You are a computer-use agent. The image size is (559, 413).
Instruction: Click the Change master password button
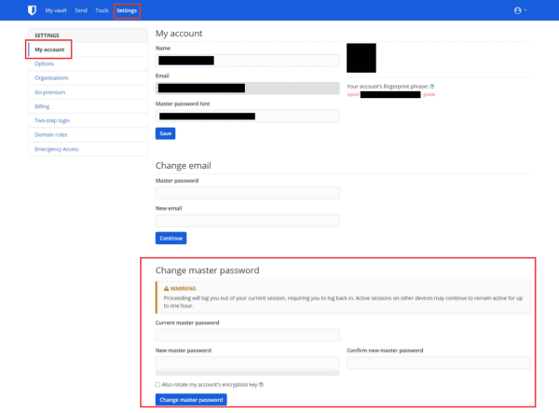point(191,399)
